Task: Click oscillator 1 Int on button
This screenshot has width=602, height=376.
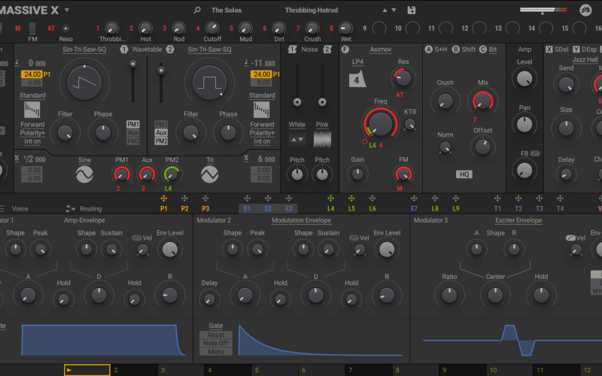Action: pyautogui.click(x=32, y=141)
